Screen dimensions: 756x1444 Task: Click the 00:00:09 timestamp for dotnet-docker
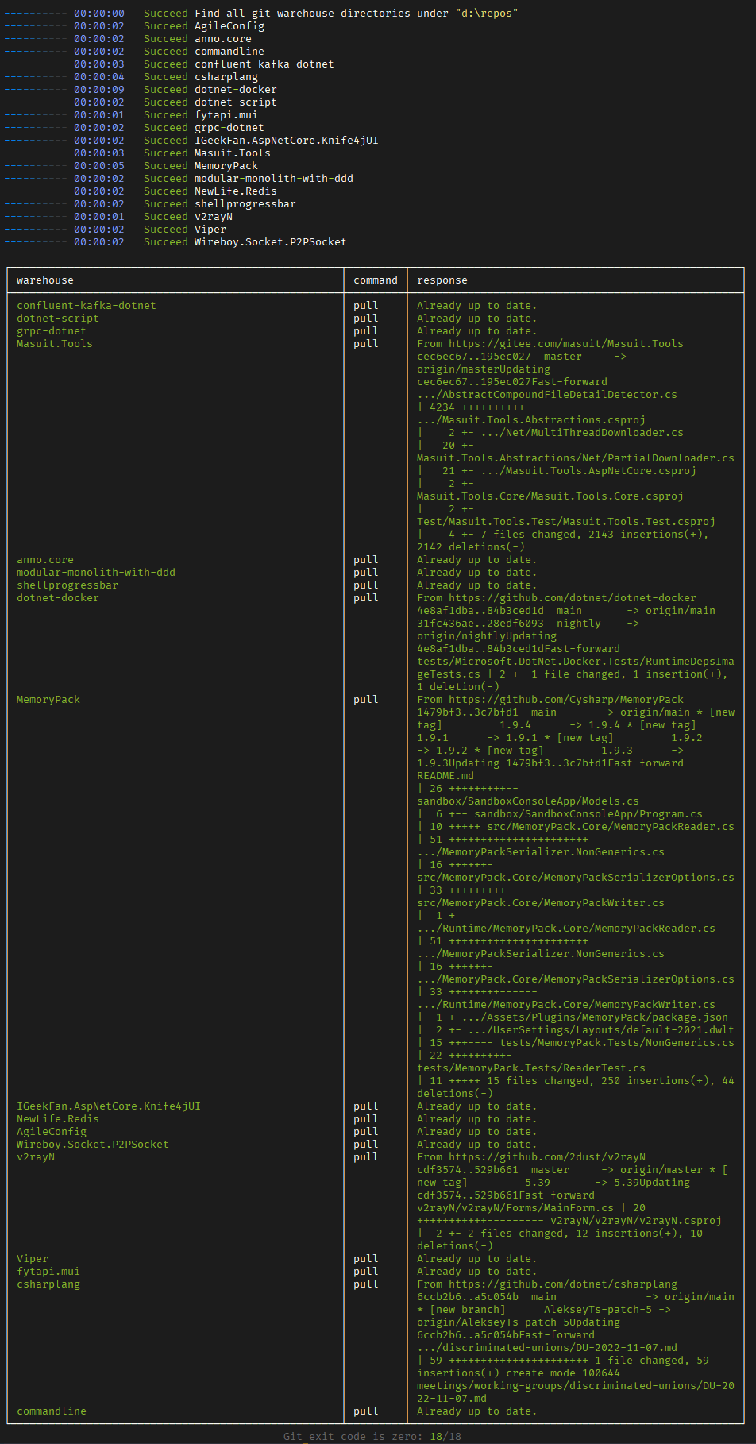point(98,90)
